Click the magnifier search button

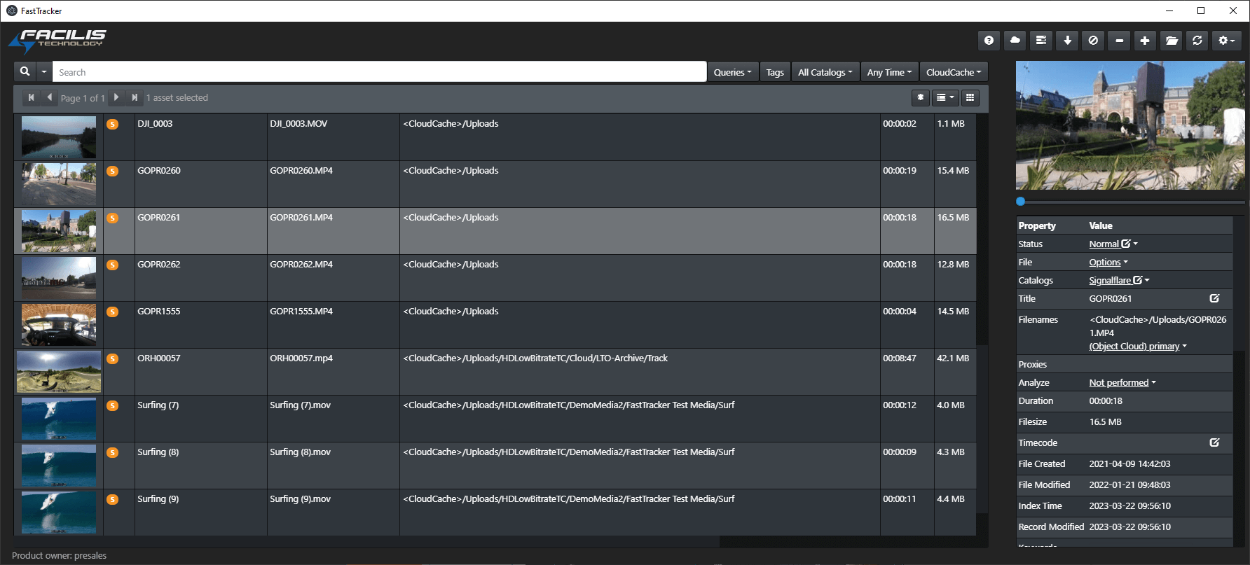pyautogui.click(x=25, y=71)
